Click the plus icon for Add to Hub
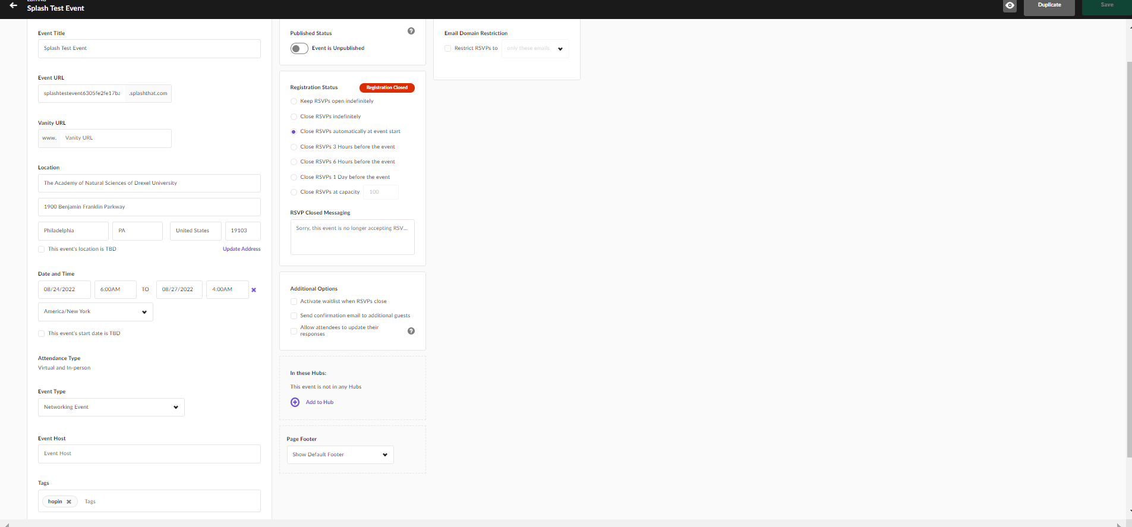This screenshot has height=527, width=1132. [295, 402]
